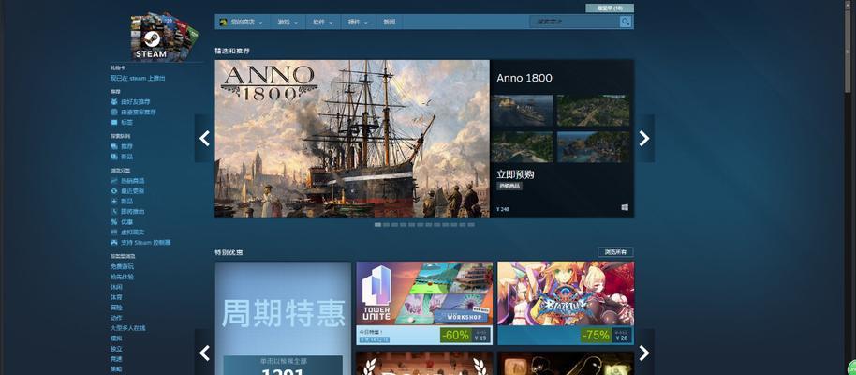Click the page vertical scrollbar thumb

(x=848, y=51)
